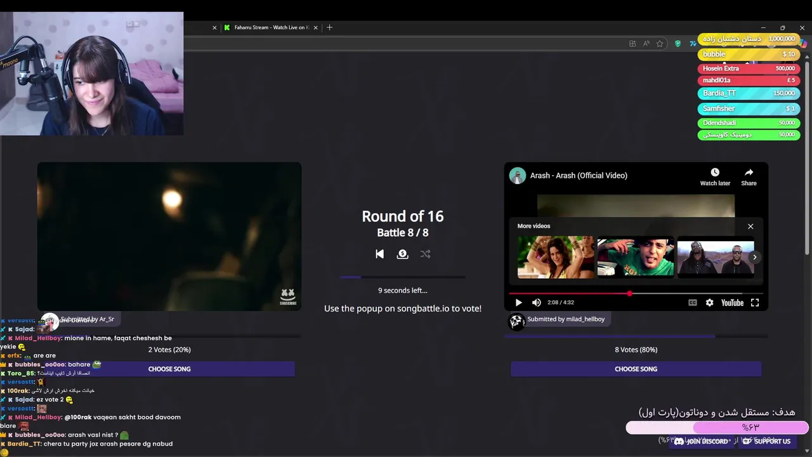Click the Marshmello subscribe watermark
The image size is (812, 457).
tap(288, 297)
